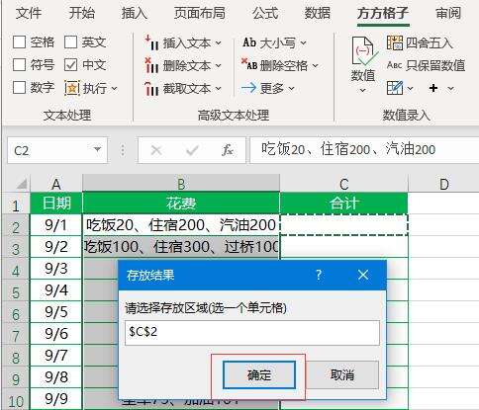Tick the 数字 checkbox
Viewport: 479px width, 410px height.
point(19,88)
